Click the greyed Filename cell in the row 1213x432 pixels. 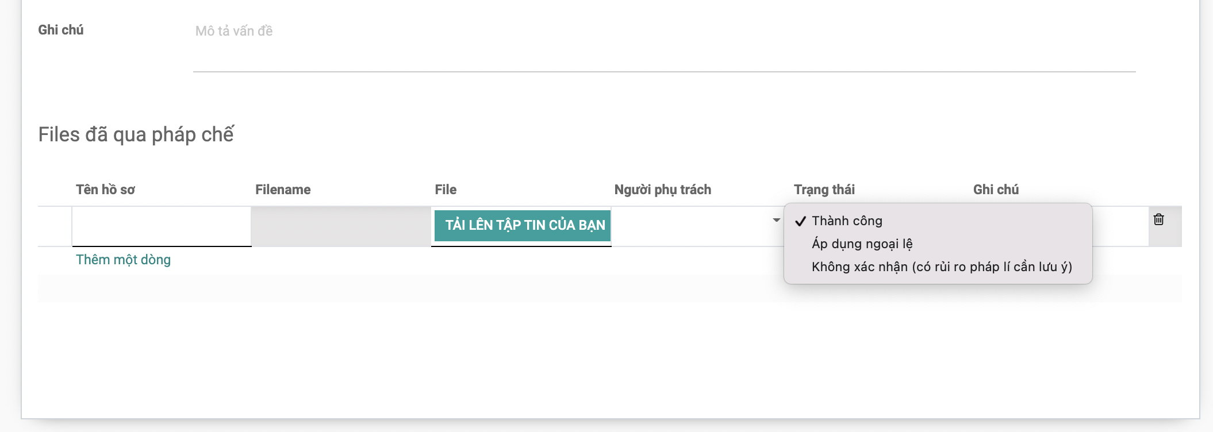pos(341,226)
